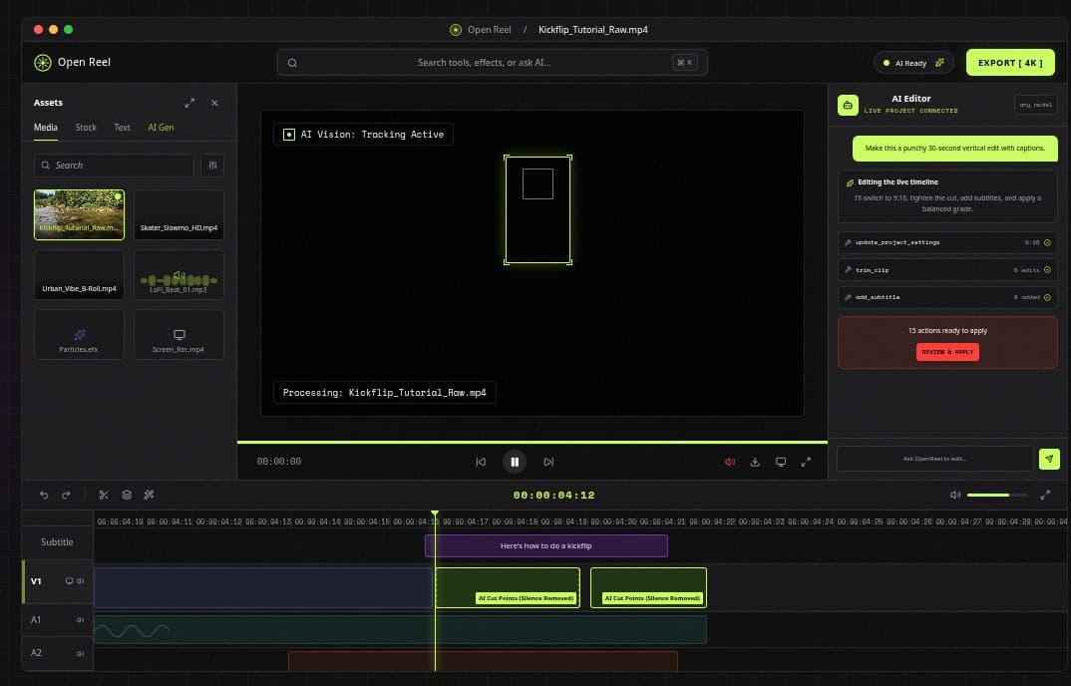Click the 00:00:04:12 timeline timecode
Screen dimensions: 1071x686
click(x=553, y=496)
